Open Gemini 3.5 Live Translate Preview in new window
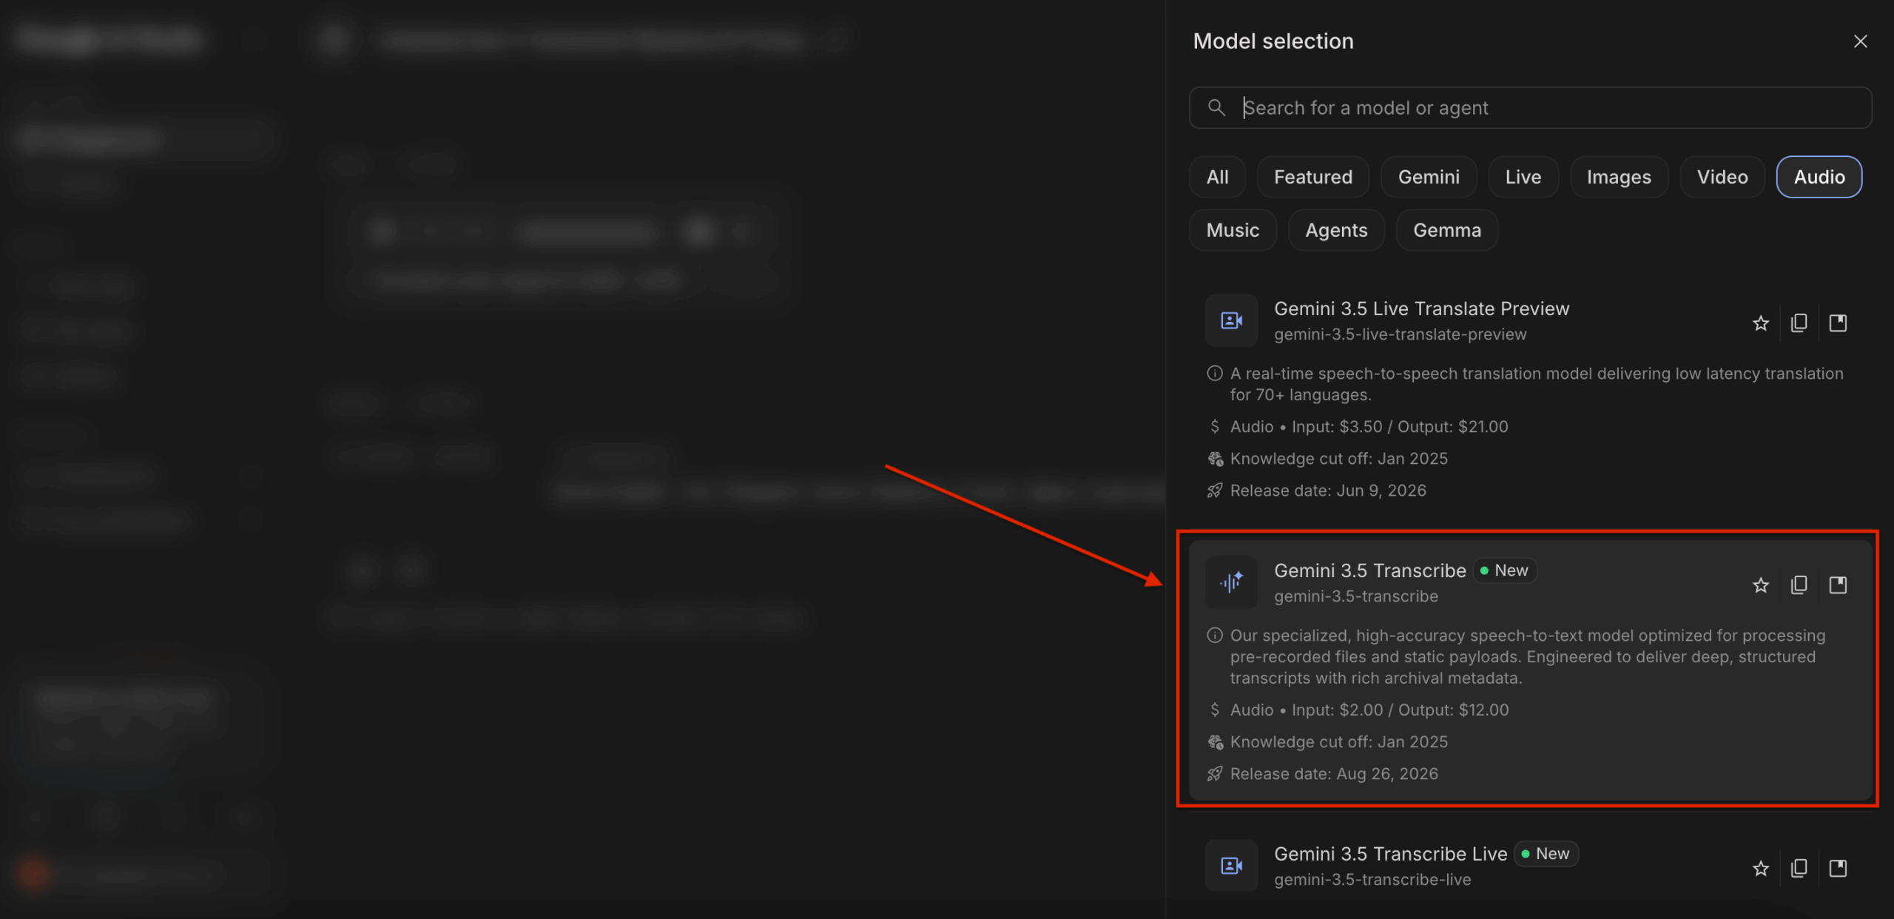 [1839, 323]
